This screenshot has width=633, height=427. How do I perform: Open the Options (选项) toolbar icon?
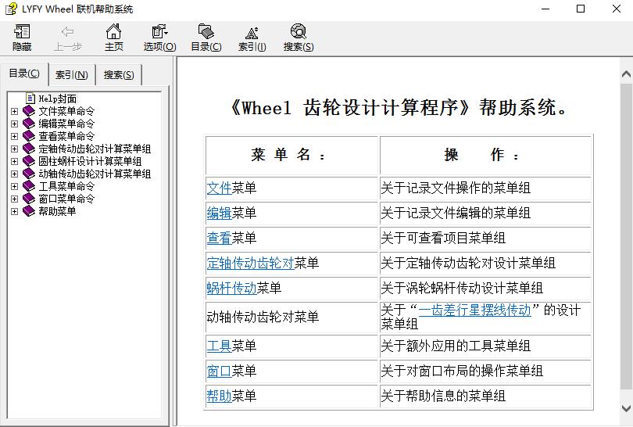tap(159, 37)
